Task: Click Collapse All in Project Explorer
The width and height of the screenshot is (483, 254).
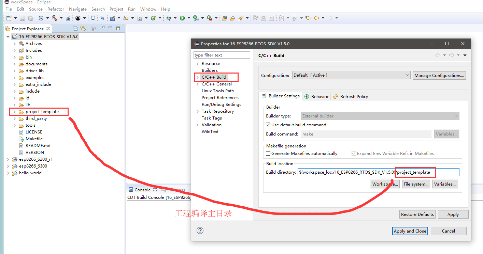Action: [75, 28]
